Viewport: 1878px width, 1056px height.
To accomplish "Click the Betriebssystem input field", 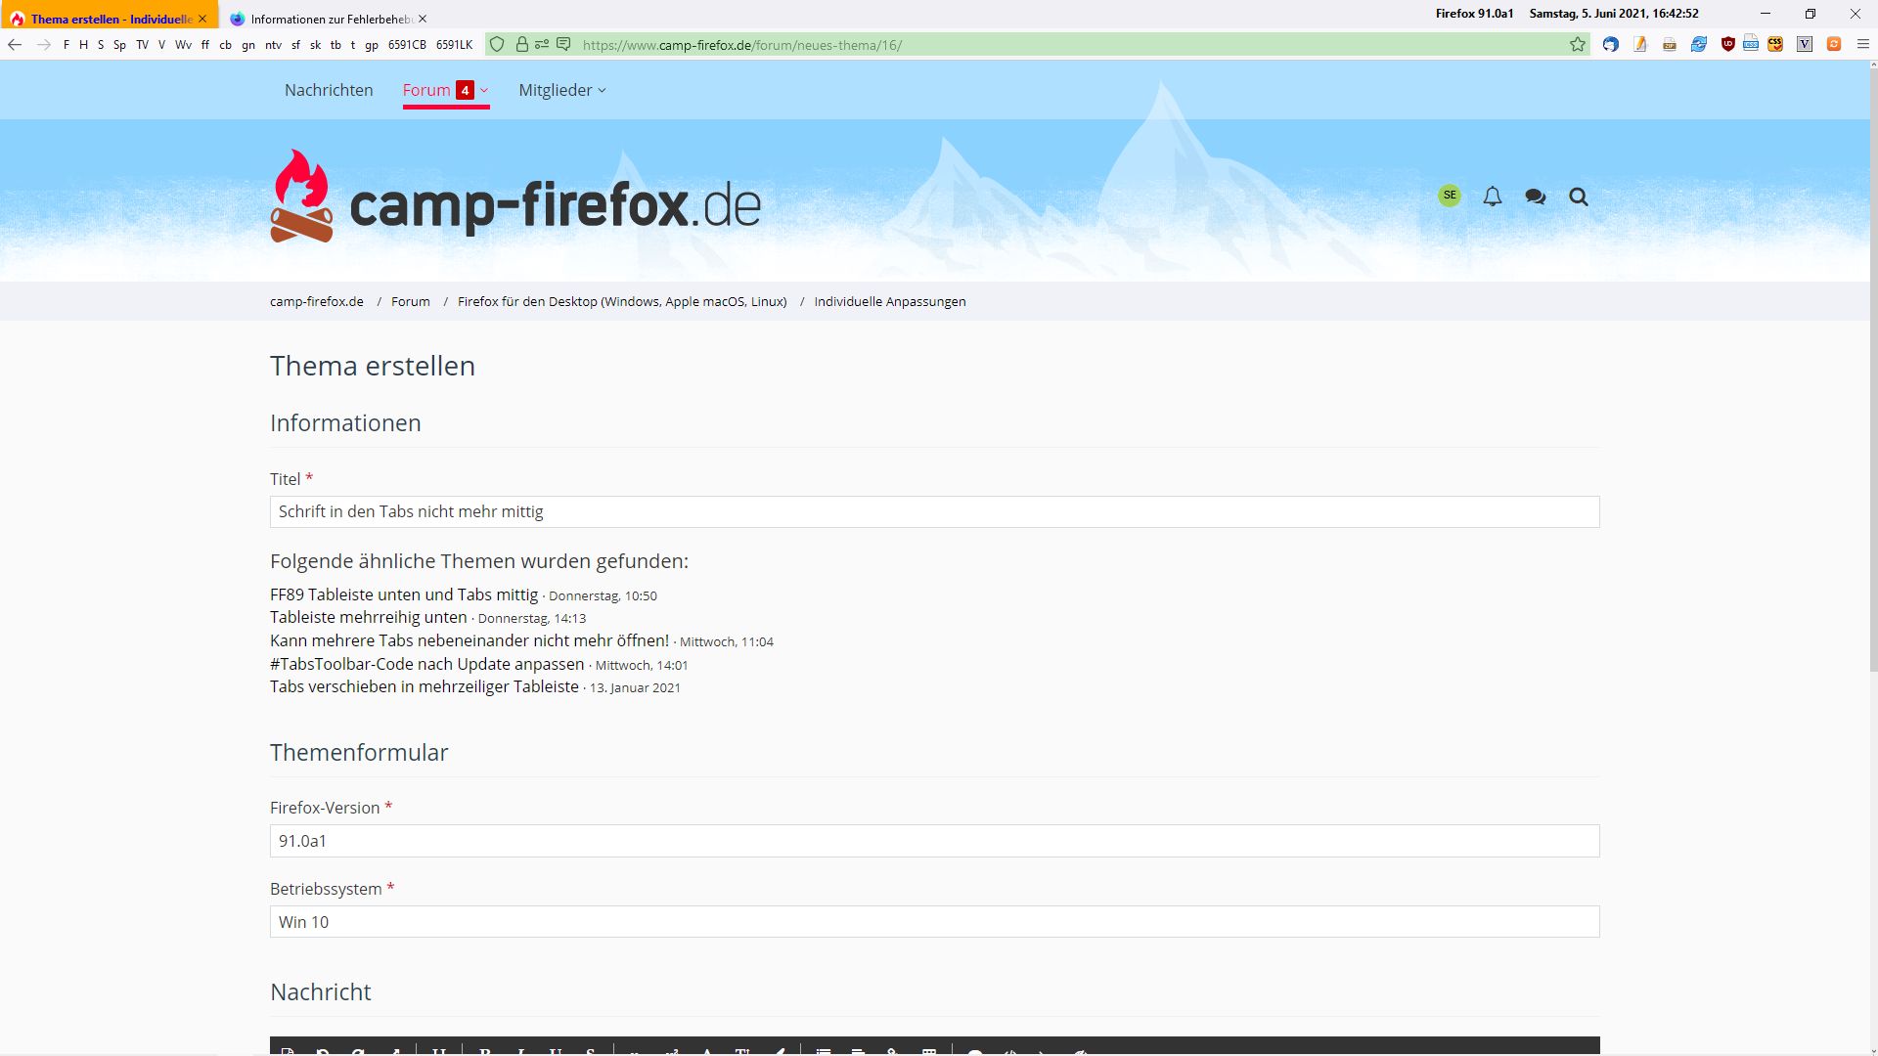I will tap(934, 921).
